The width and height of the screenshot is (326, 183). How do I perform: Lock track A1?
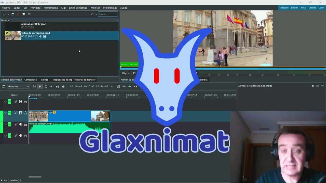(x=25, y=124)
